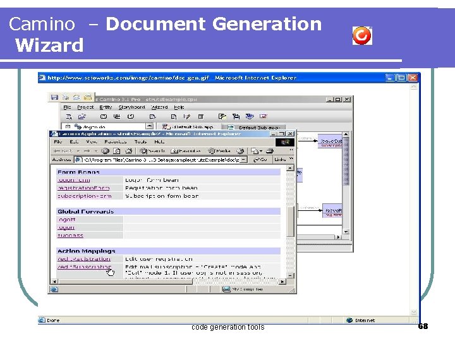455x341 pixels.
Task: Click the floppy disk save icon on image toolbar
Action: 54,97
